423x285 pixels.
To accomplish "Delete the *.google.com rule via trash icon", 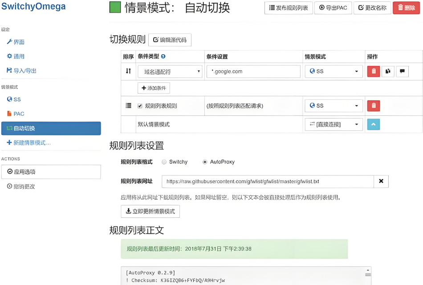I will 374,71.
